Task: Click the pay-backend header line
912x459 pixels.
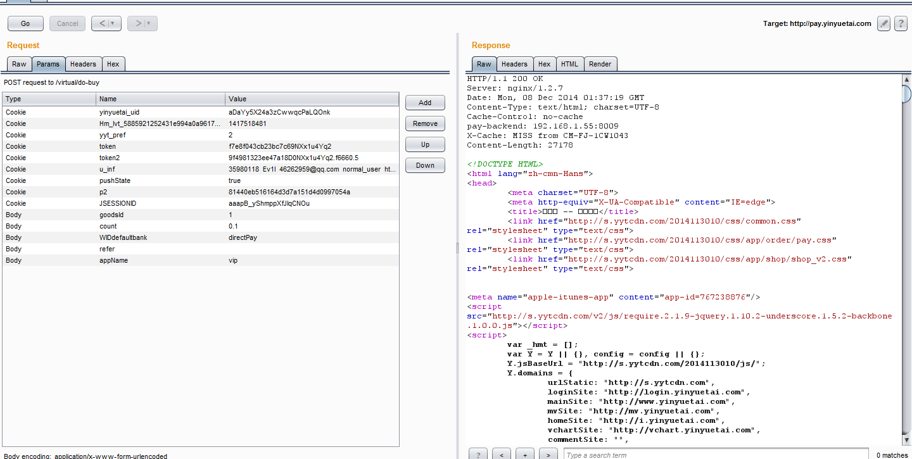Action: (543, 126)
